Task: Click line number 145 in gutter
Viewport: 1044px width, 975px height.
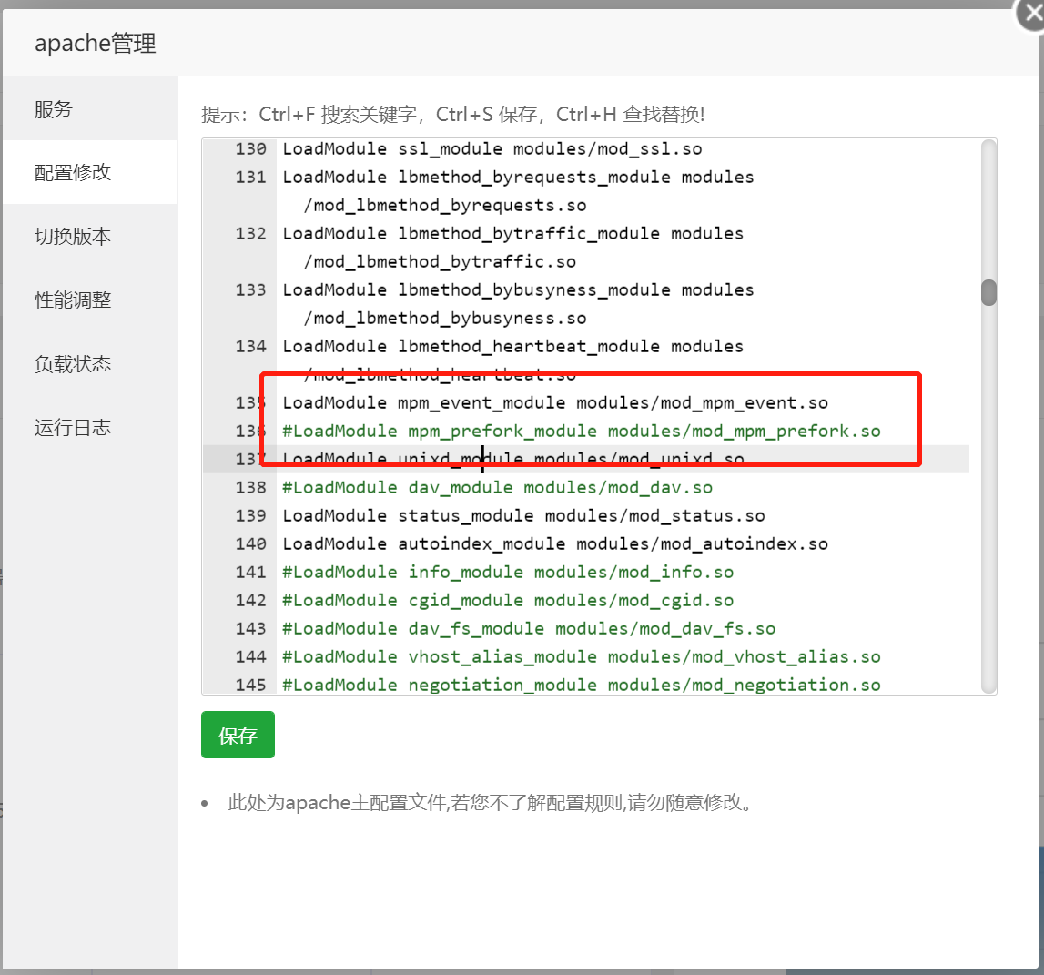Action: pos(250,685)
